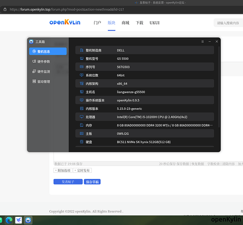Image resolution: width=243 pixels, height=225 pixels.
Task: Open toolbox hamburger menu icon
Action: coord(202,41)
